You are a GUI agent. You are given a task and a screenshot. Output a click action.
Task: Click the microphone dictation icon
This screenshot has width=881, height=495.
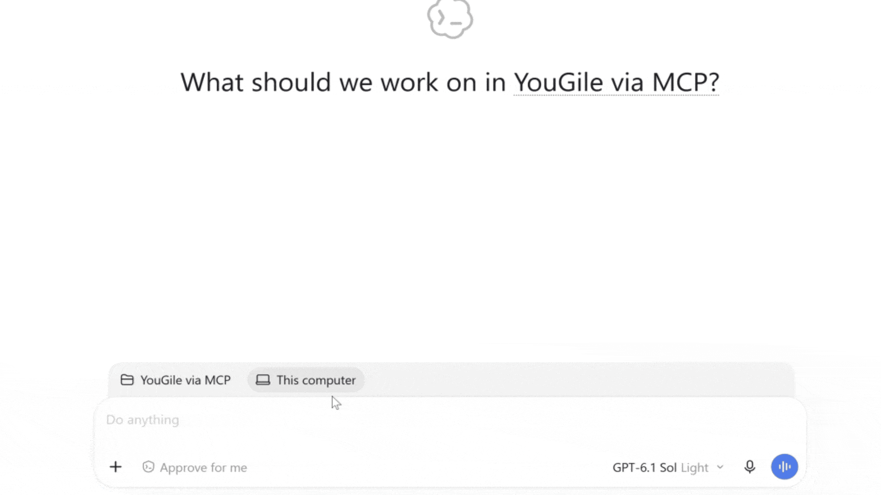[x=750, y=467]
